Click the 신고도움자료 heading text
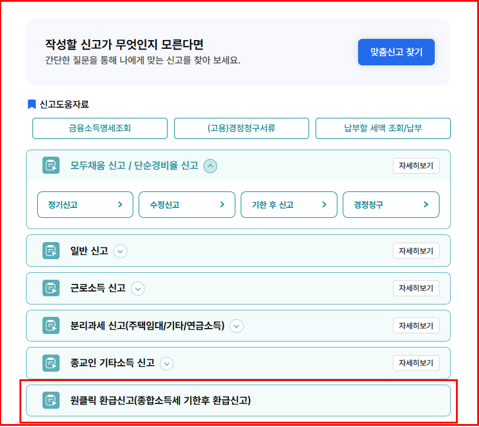 coord(64,104)
